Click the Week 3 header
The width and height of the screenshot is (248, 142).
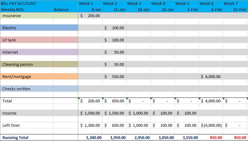tap(134, 3)
